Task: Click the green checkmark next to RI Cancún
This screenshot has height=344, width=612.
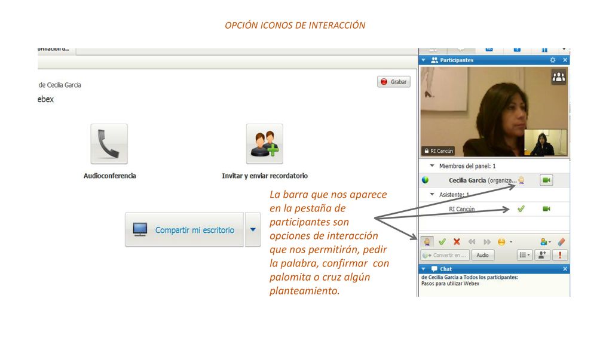Action: (521, 209)
